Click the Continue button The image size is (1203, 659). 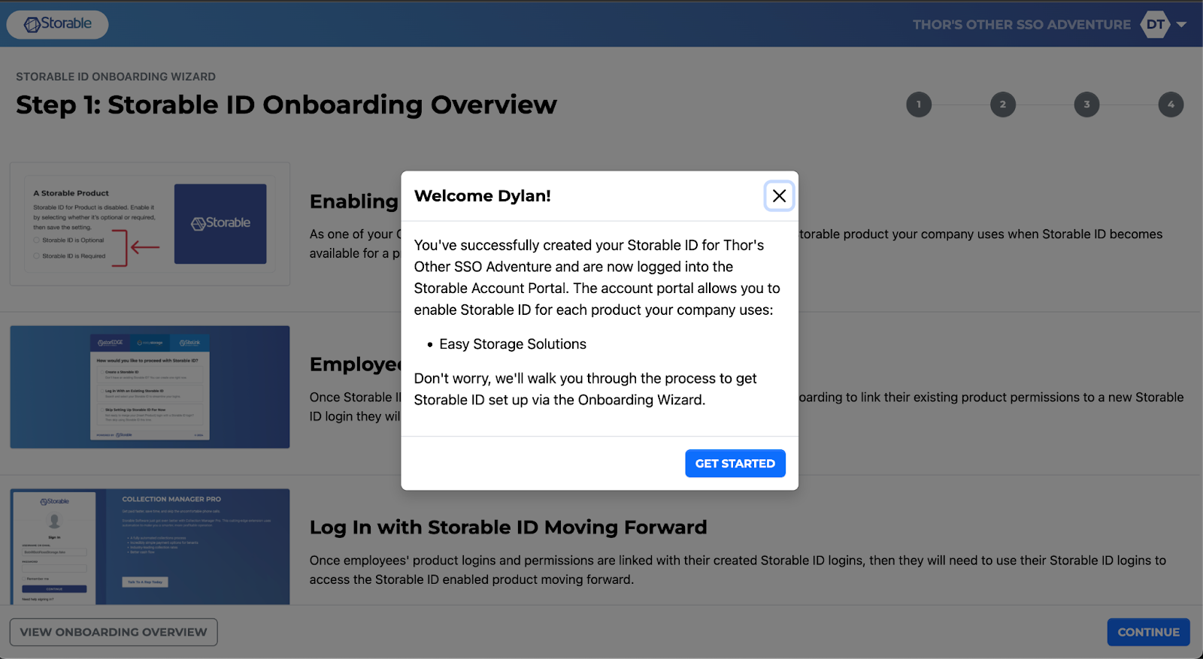1147,632
